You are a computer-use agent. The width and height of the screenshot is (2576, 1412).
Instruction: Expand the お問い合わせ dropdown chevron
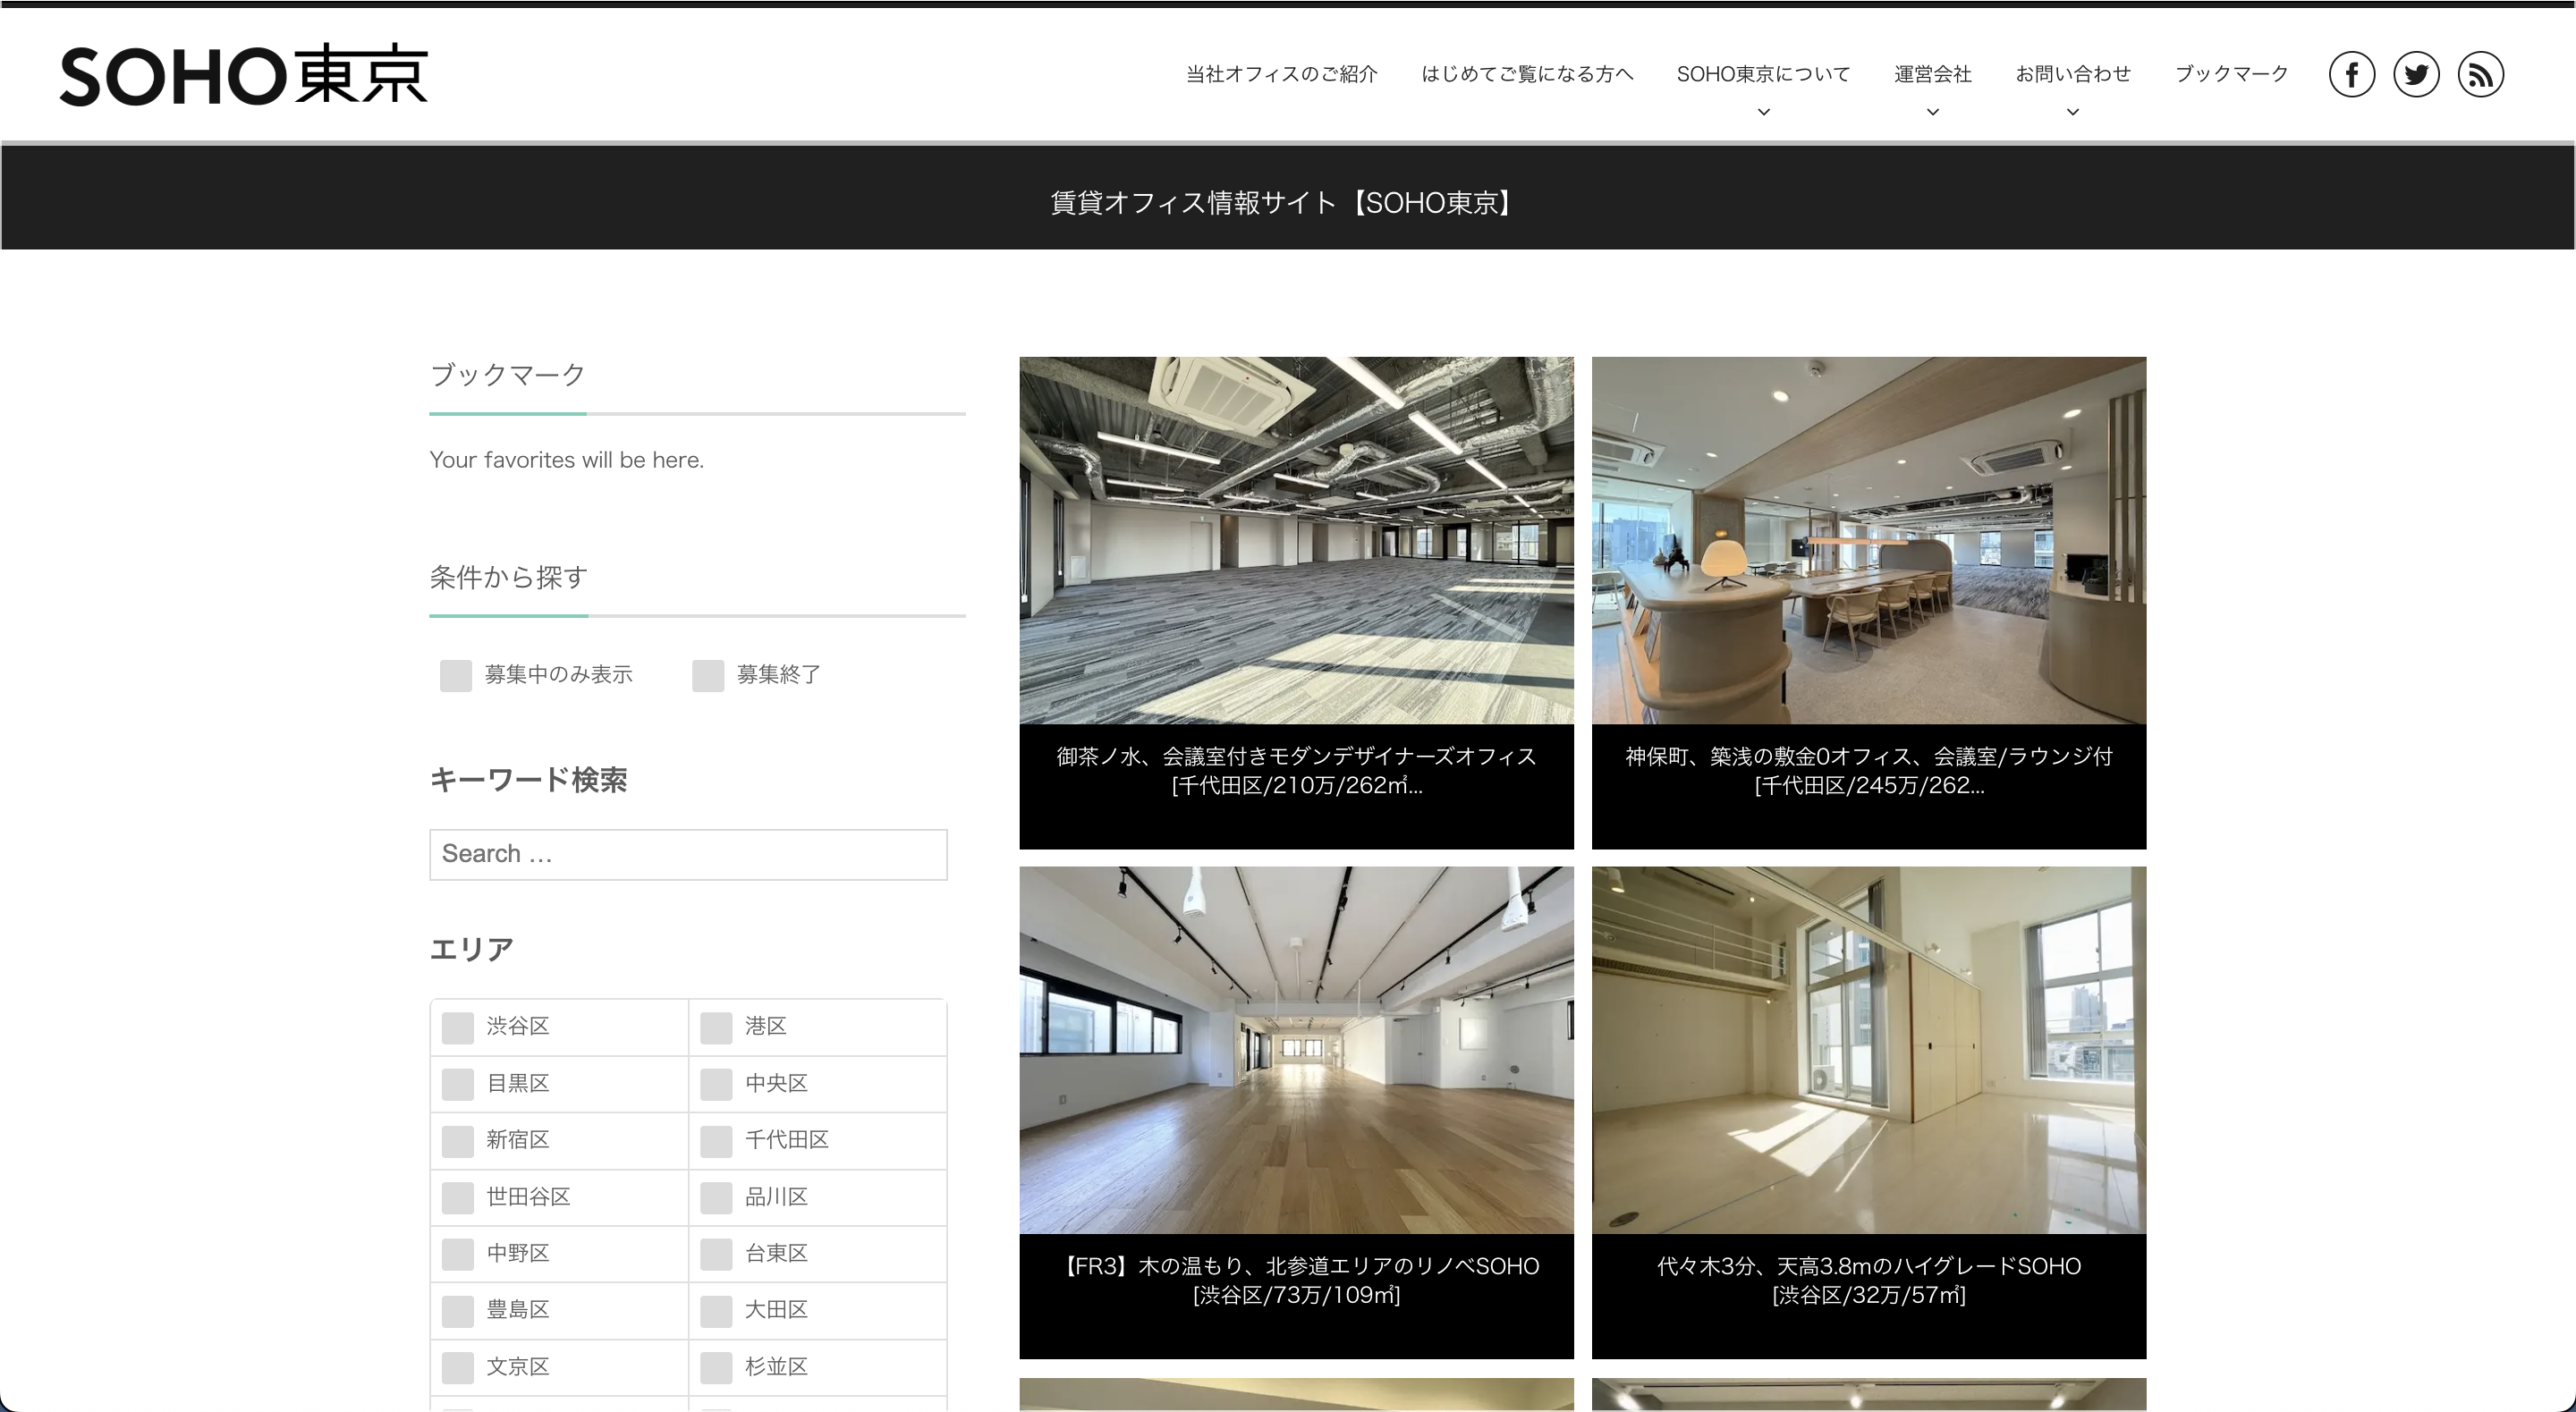(2072, 112)
